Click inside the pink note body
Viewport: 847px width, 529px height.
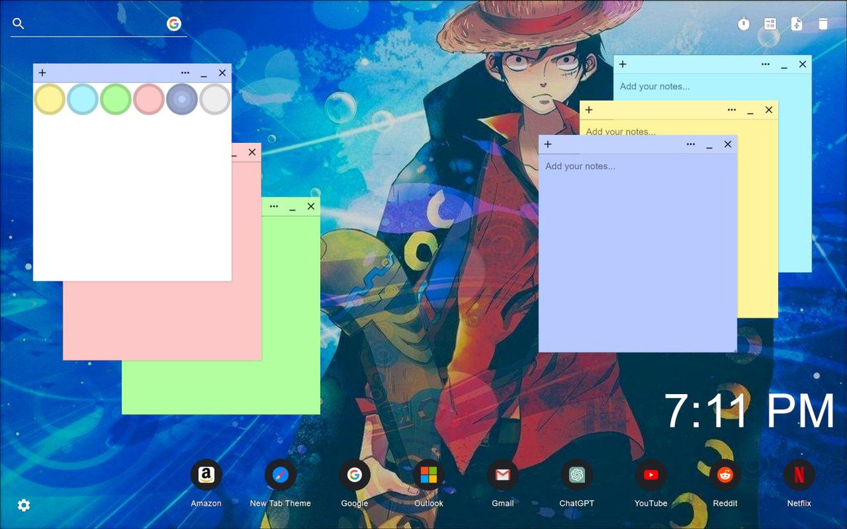(162, 321)
